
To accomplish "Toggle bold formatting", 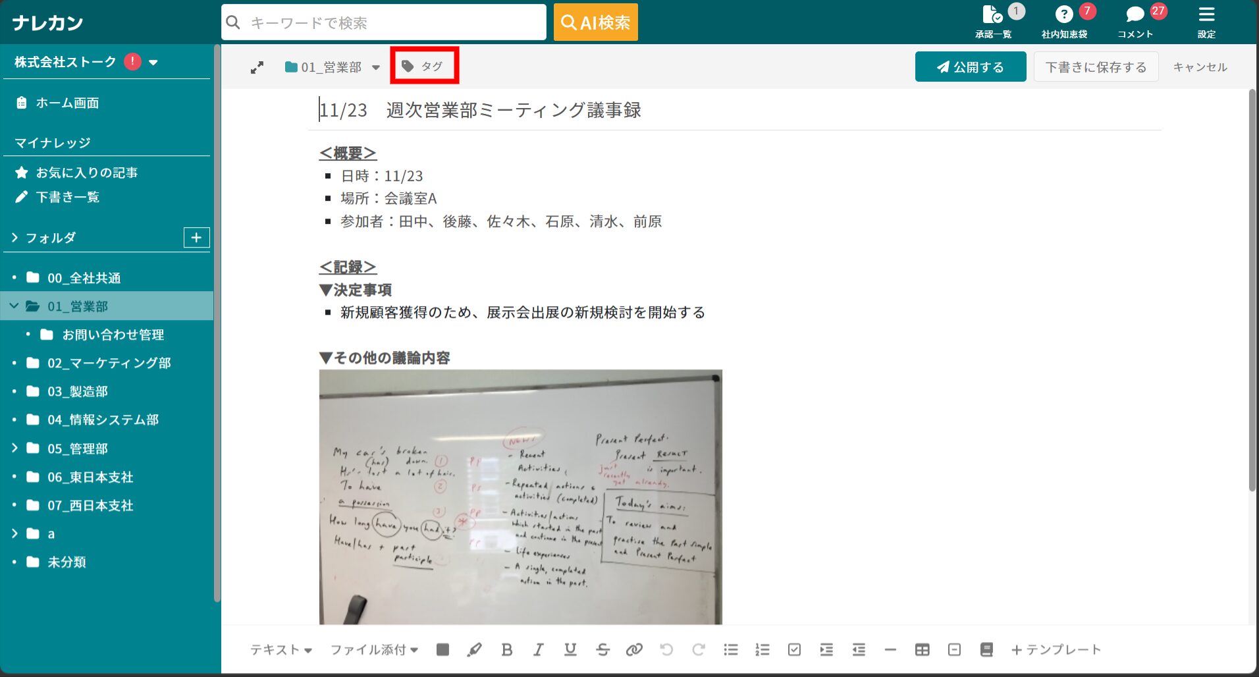I will [506, 650].
